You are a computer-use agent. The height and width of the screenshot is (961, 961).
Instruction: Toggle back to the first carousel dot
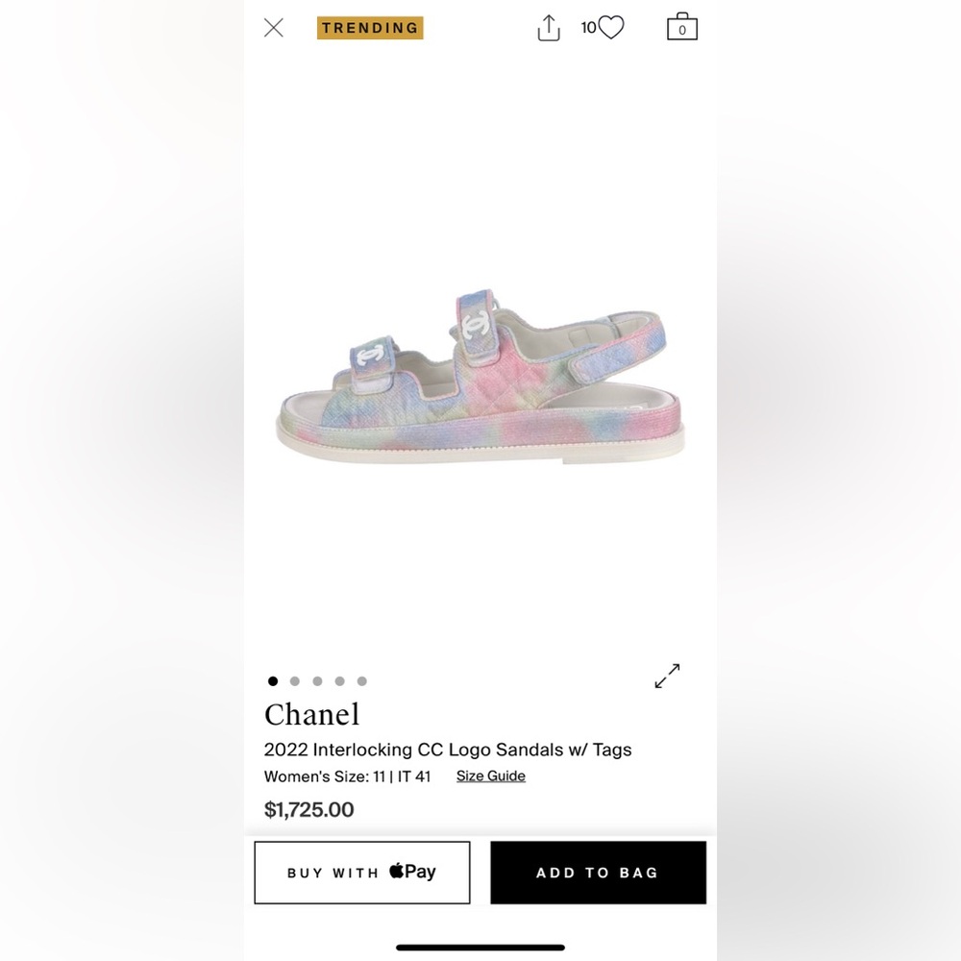tap(273, 680)
